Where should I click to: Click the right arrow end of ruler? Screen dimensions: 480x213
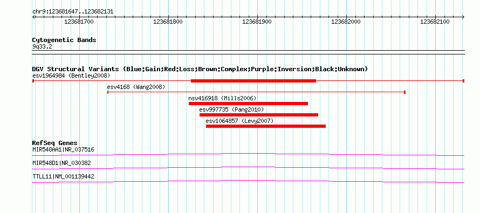pyautogui.click(x=463, y=17)
